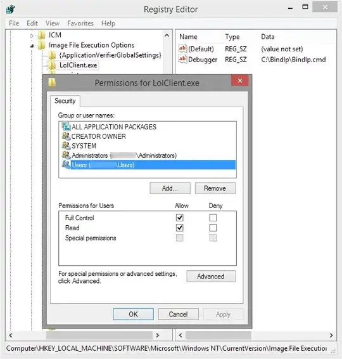
Task: Click the string value icon beside Debugger
Action: 182,59
